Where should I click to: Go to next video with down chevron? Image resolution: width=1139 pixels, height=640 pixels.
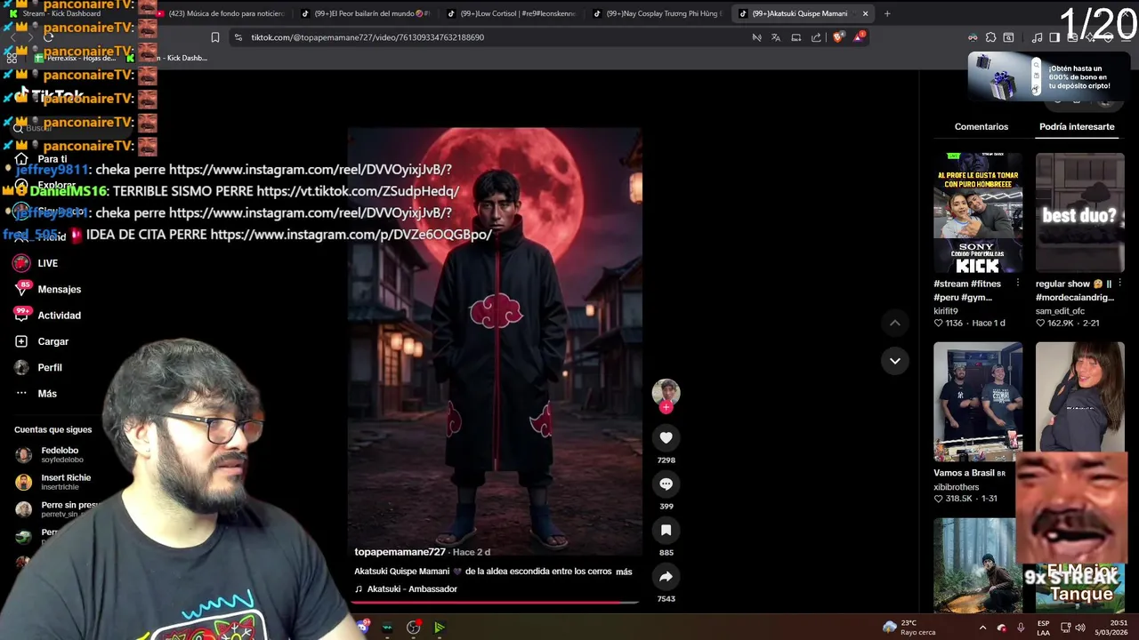[x=894, y=361]
